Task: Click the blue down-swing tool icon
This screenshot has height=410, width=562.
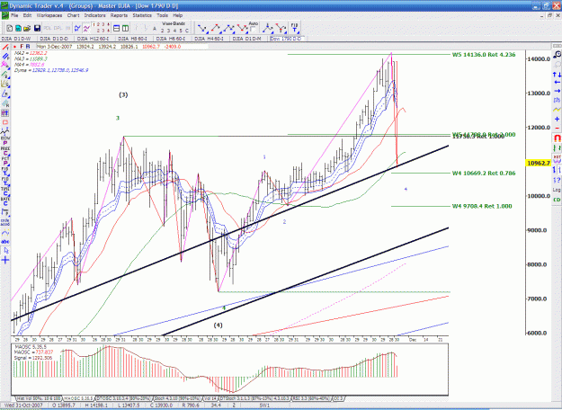Action: click(x=202, y=28)
